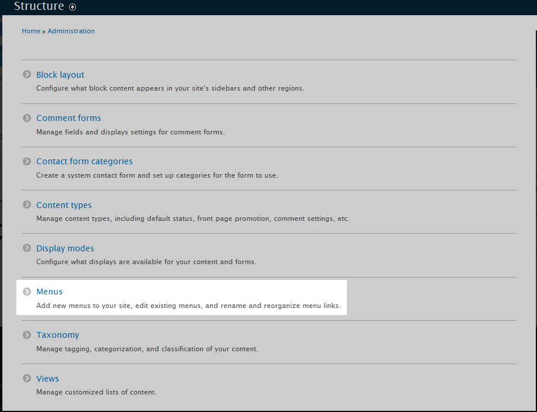
Task: Click the arrow icon beside Content types
Action: point(27,205)
